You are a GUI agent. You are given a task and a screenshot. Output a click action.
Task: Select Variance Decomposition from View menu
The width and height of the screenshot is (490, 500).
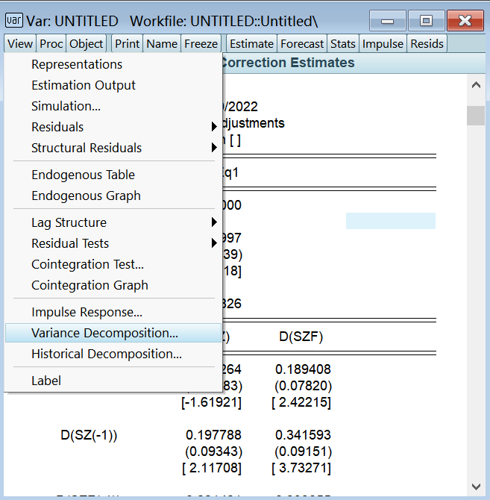pos(104,333)
